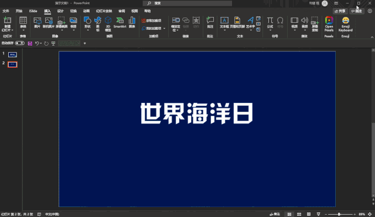Click the Comments button near Share
The image size is (375, 217).
(x=357, y=11)
